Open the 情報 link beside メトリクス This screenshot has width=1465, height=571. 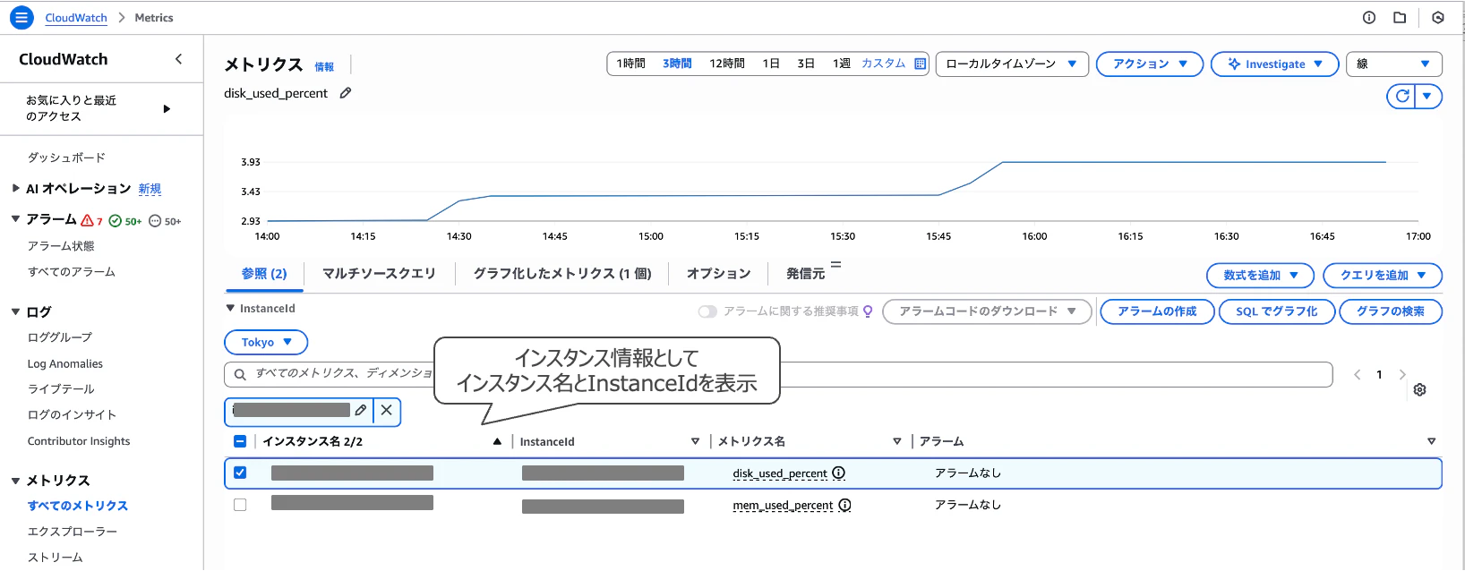coord(324,67)
